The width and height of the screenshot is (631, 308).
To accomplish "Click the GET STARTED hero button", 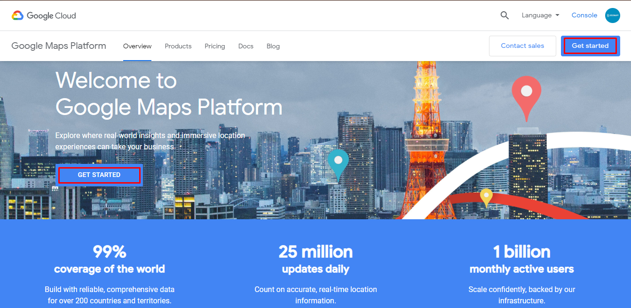I will pos(99,175).
